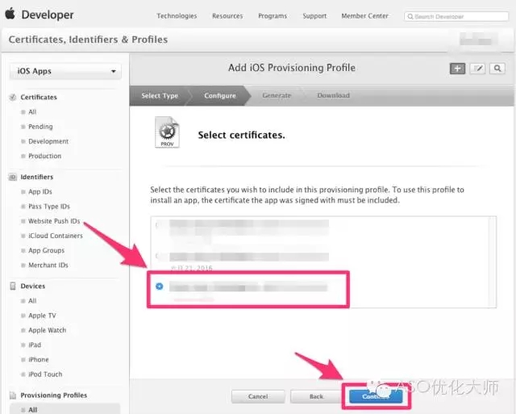Click the plus add profile icon
The width and height of the screenshot is (516, 414).
point(457,69)
